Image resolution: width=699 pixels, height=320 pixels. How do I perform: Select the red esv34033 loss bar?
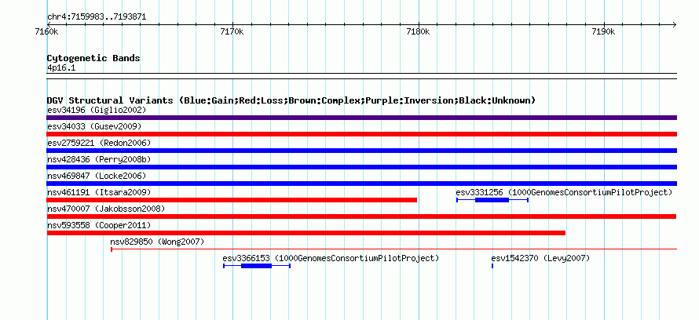pyautogui.click(x=361, y=134)
